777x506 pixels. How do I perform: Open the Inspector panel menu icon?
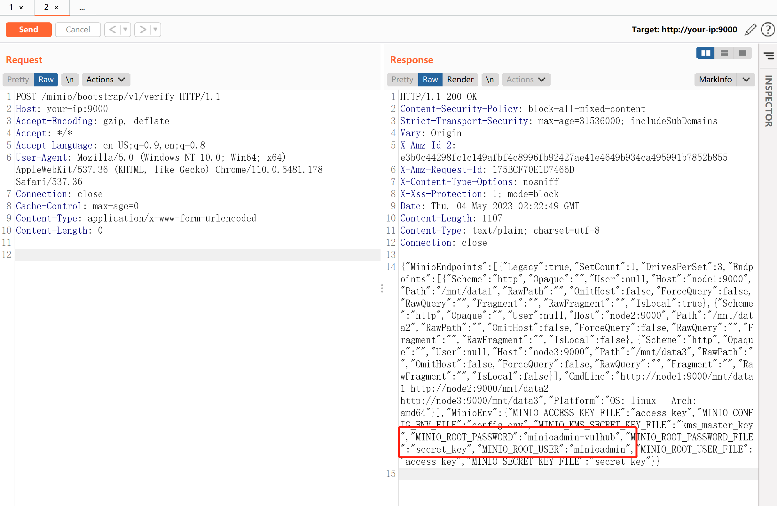pyautogui.click(x=768, y=55)
